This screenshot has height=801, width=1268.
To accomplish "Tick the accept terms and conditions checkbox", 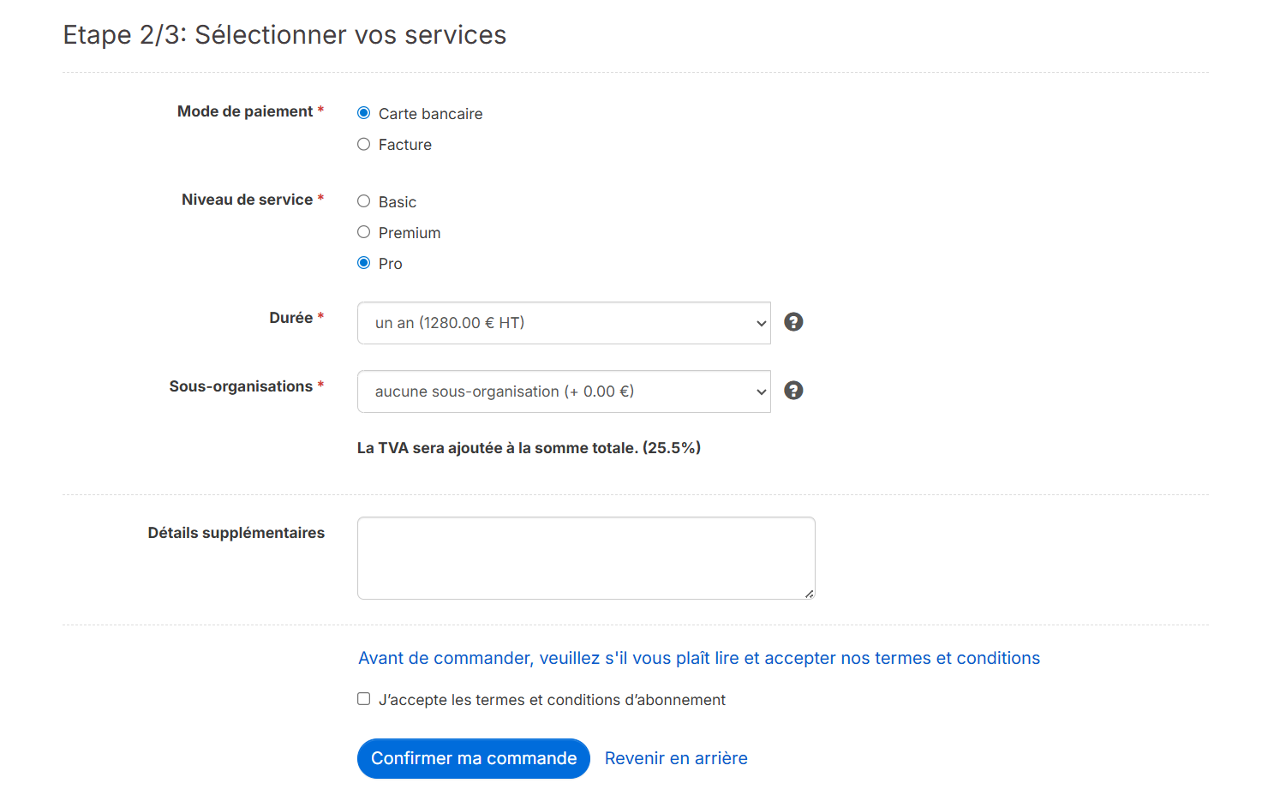I will [x=364, y=699].
